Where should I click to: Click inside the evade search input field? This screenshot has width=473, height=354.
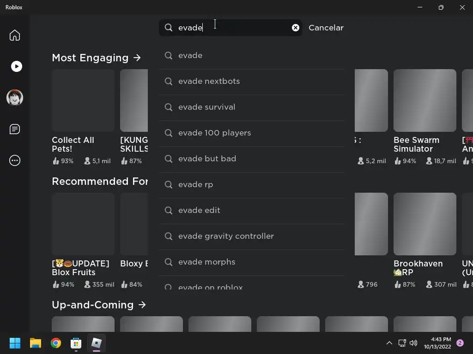click(233, 28)
